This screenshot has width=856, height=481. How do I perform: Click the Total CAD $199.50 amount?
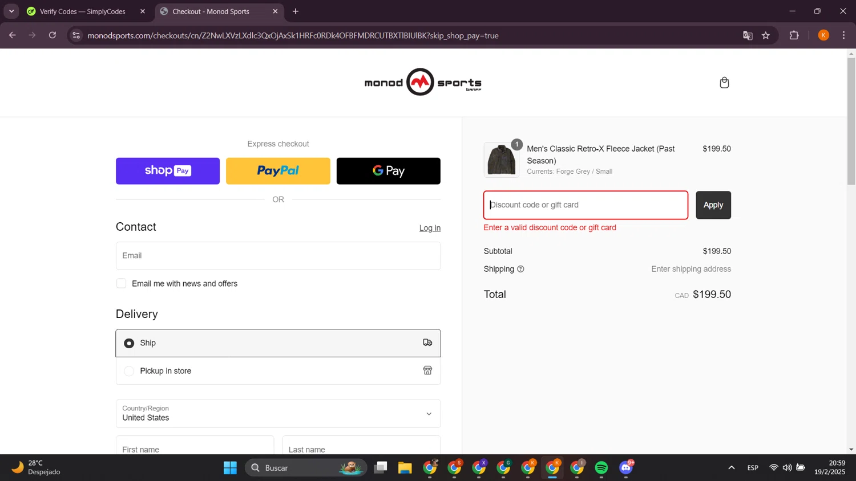[x=703, y=295]
